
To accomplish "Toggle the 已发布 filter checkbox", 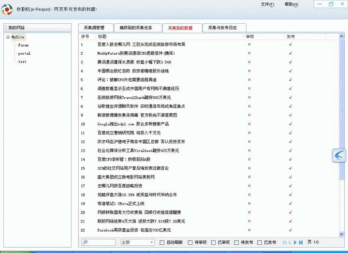I will 260,242.
